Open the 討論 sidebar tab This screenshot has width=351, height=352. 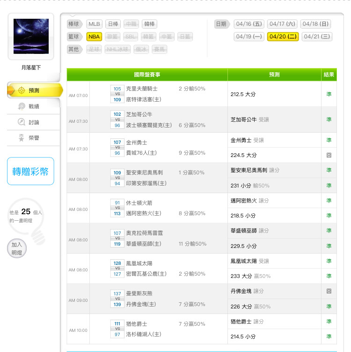pos(34,122)
